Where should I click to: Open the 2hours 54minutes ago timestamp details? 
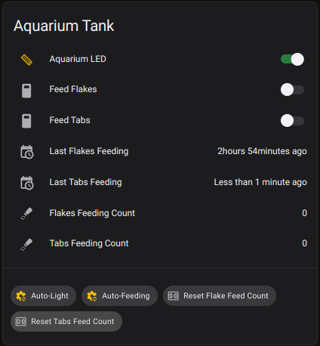(262, 151)
